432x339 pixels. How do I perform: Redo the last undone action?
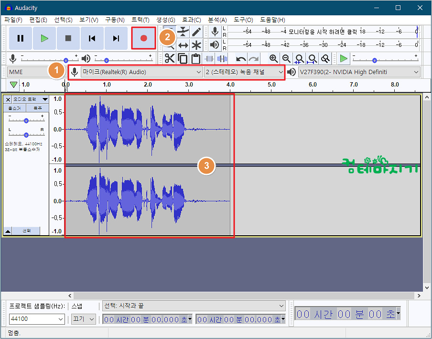pos(254,58)
